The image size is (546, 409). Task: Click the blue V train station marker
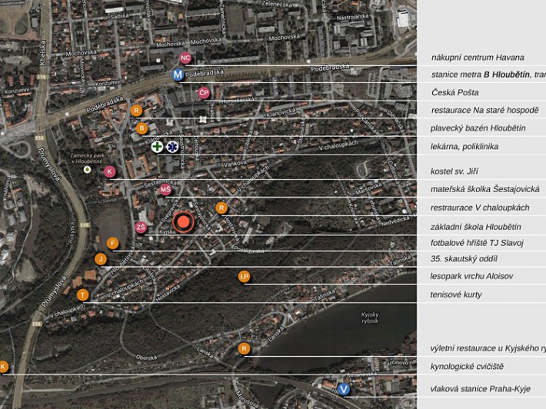[344, 389]
